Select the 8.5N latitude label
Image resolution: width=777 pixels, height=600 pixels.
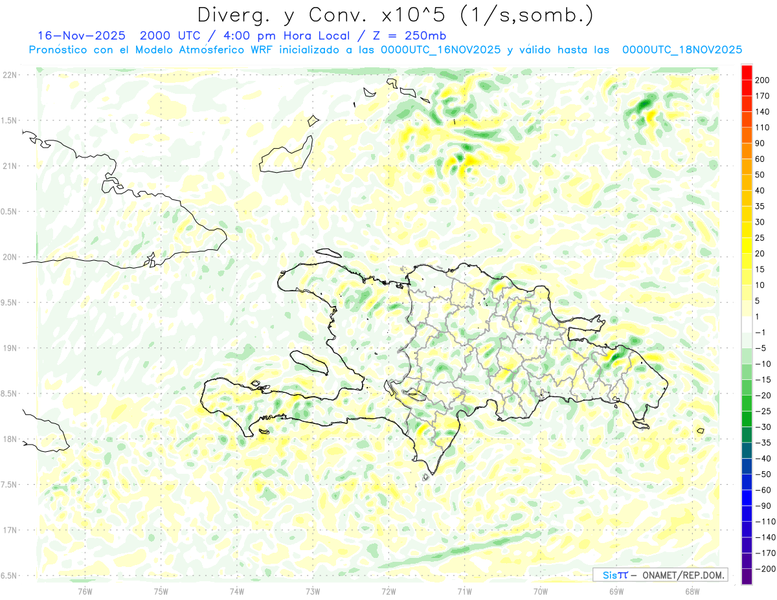tap(9, 394)
